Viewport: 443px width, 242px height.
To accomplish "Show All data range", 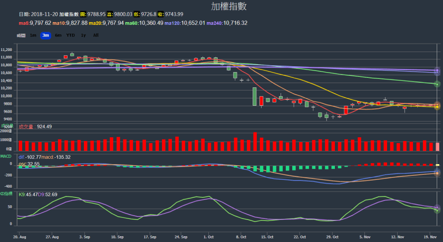I will pos(95,35).
